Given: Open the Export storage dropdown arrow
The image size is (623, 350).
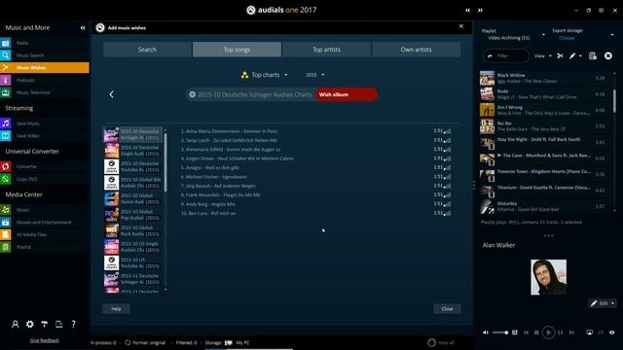Looking at the screenshot, I should pyautogui.click(x=612, y=35).
